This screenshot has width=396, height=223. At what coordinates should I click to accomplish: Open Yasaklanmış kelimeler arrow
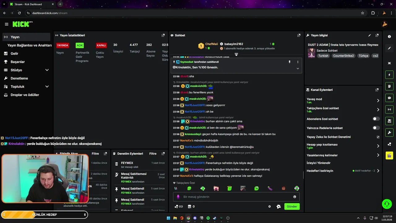(x=378, y=155)
